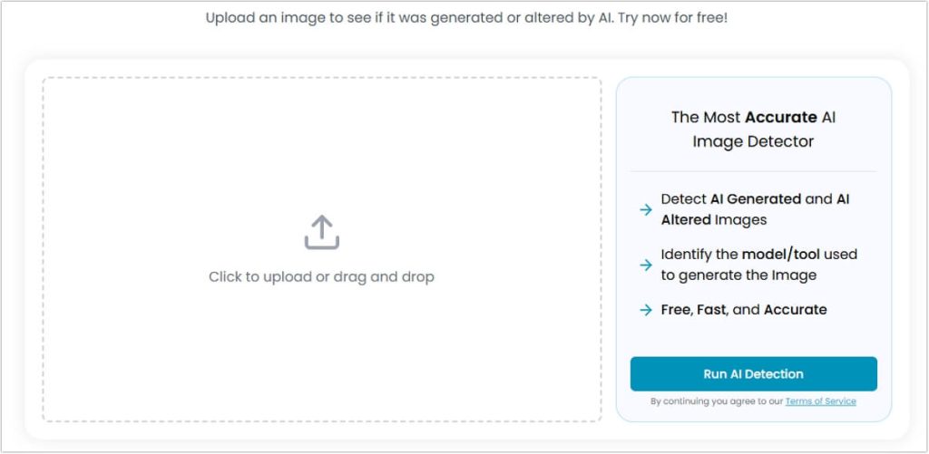Click the 'By continuing you agree to our' text
The width and height of the screenshot is (929, 454).
717,401
